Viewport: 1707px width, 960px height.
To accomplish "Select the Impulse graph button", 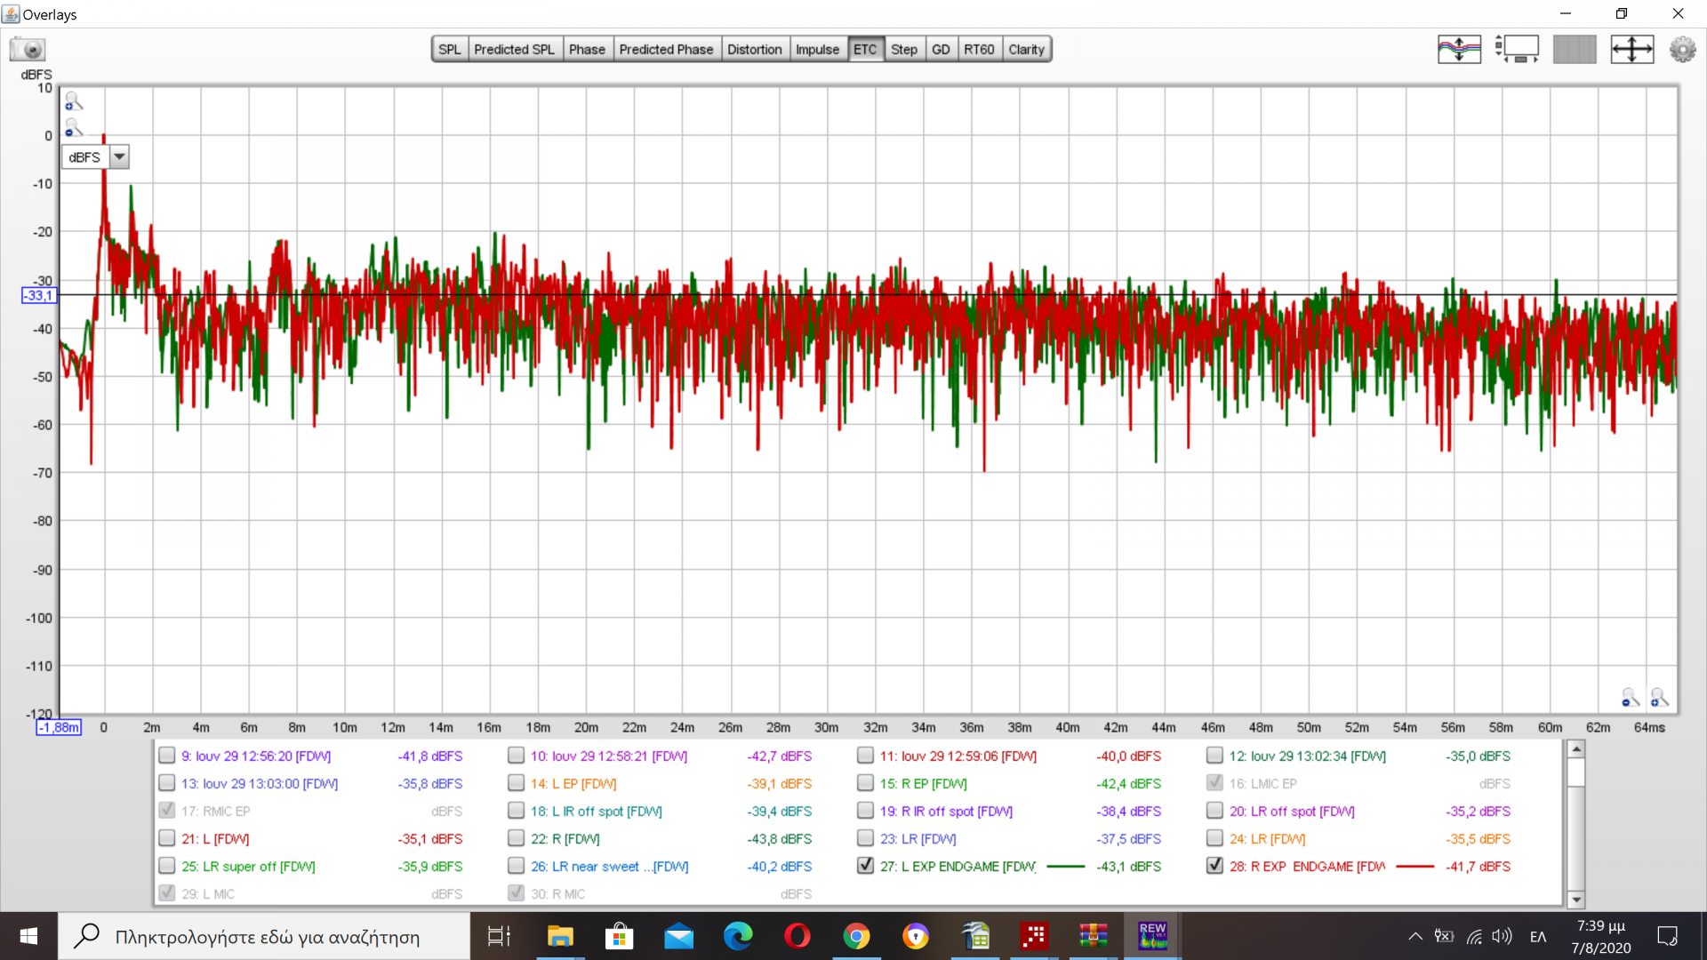I will (x=816, y=49).
